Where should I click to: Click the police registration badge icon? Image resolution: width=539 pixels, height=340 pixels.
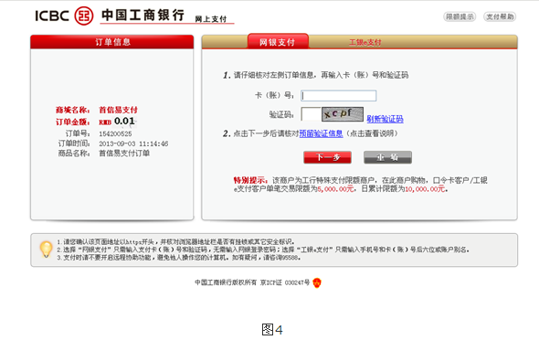click(317, 282)
